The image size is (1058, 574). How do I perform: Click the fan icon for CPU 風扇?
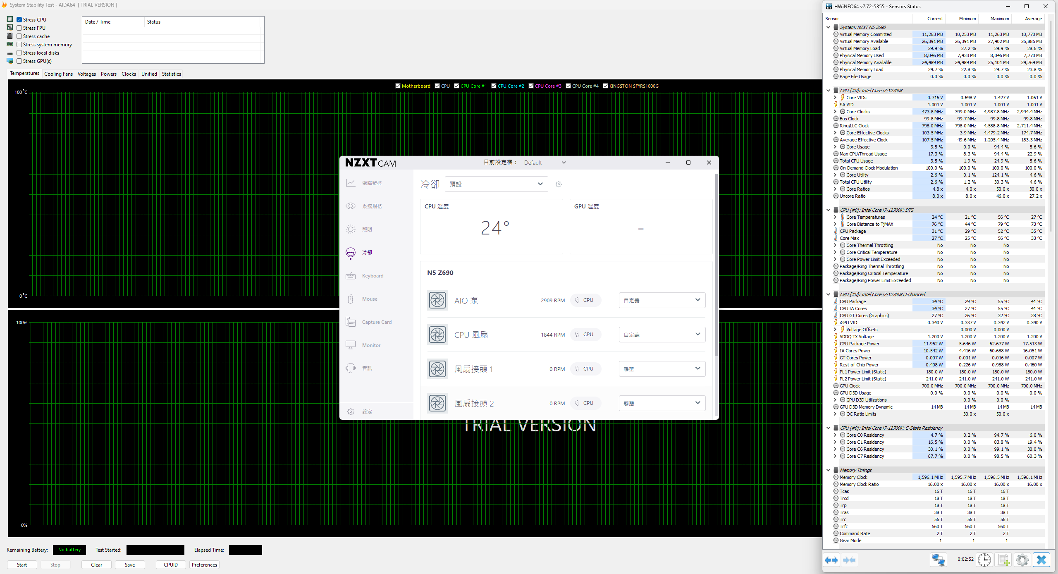(437, 335)
